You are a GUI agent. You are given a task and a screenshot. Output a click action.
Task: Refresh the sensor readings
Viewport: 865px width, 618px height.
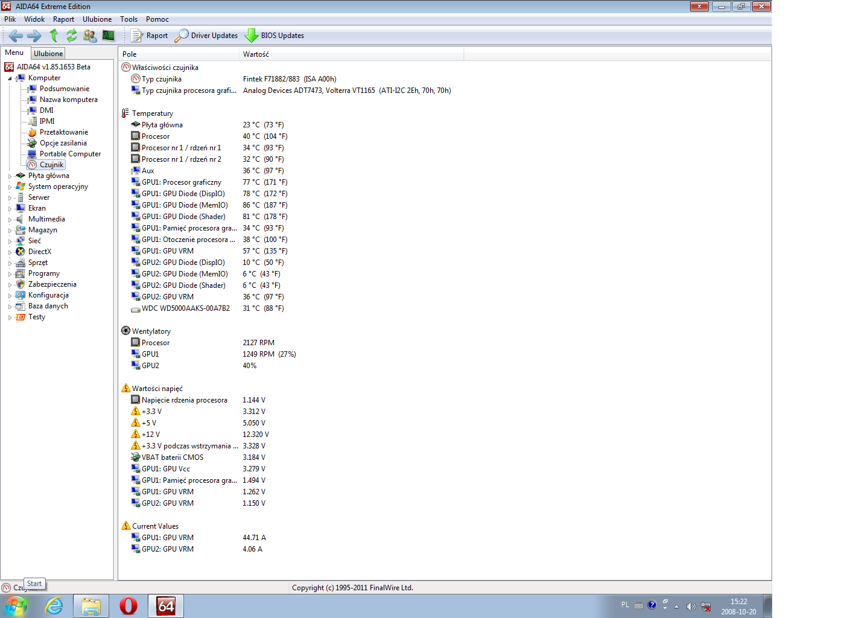point(72,36)
